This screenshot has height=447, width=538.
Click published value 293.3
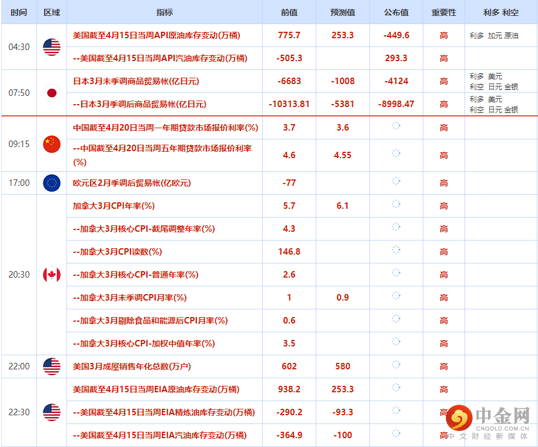[x=396, y=58]
